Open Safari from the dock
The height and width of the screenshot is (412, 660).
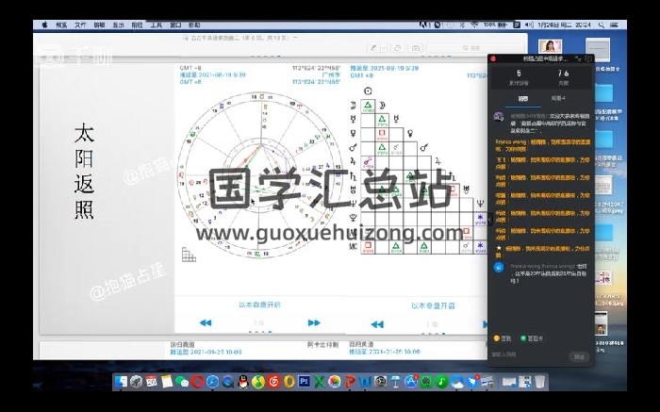[x=212, y=382]
